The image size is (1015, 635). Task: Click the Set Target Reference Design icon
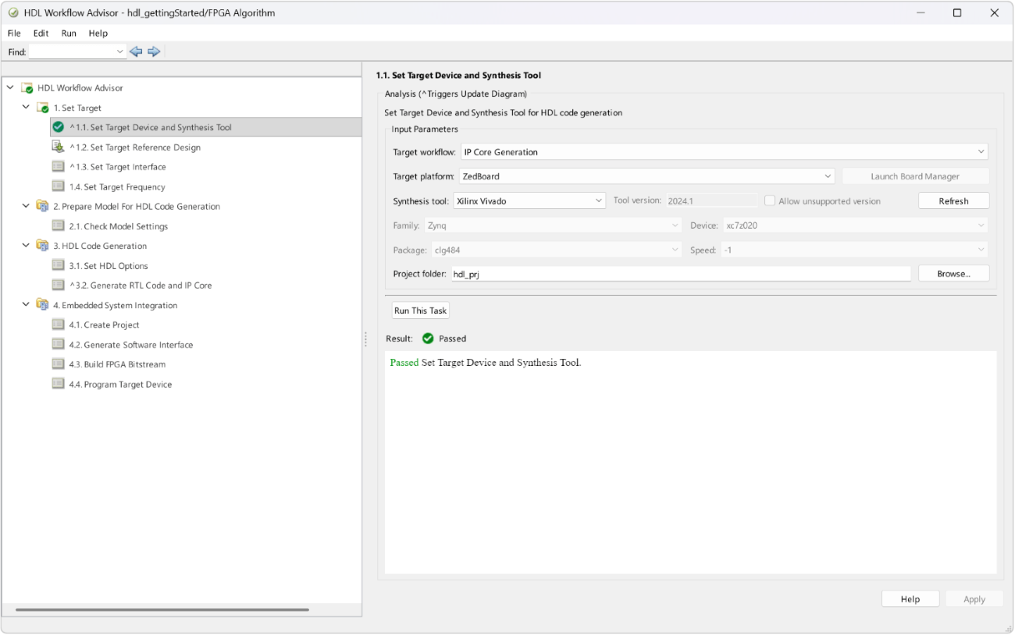click(x=58, y=147)
